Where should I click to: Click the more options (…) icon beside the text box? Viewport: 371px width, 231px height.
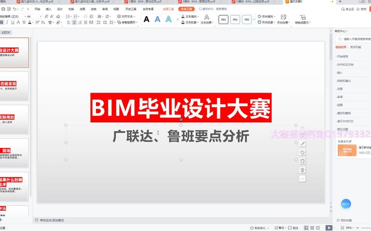click(x=302, y=179)
